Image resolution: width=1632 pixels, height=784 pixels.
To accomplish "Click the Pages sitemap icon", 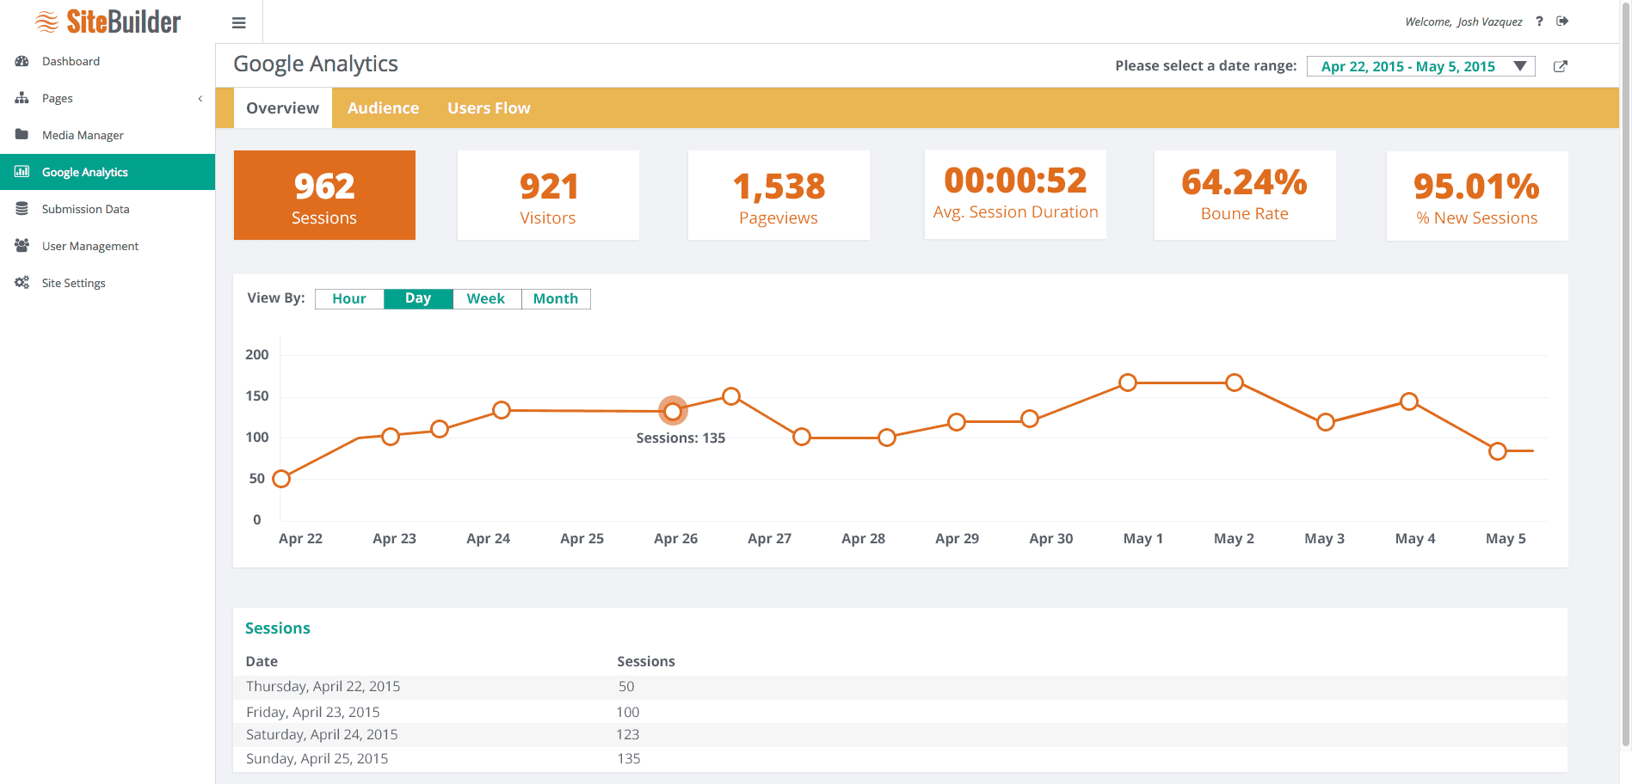I will point(22,98).
